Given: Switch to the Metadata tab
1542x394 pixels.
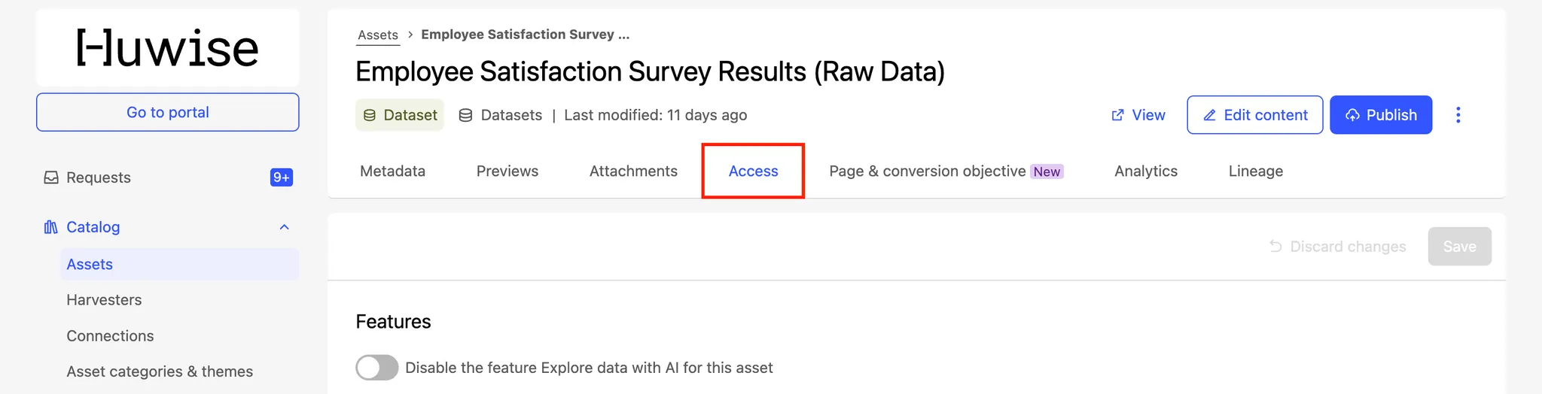Looking at the screenshot, I should pyautogui.click(x=392, y=171).
